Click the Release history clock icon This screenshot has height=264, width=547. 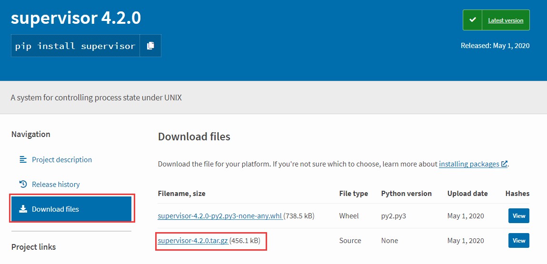23,184
